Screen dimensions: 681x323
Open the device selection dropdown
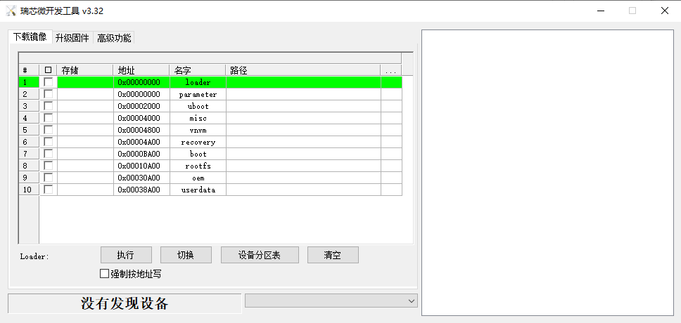331,301
